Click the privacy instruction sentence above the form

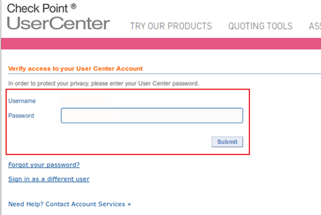103,83
